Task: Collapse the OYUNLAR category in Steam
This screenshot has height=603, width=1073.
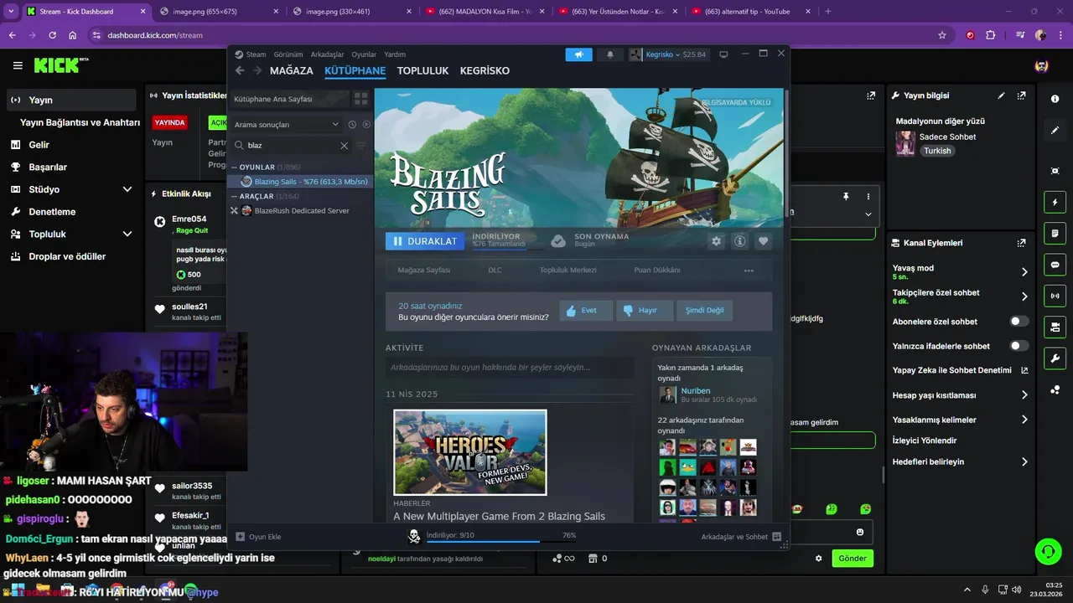Action: point(236,167)
